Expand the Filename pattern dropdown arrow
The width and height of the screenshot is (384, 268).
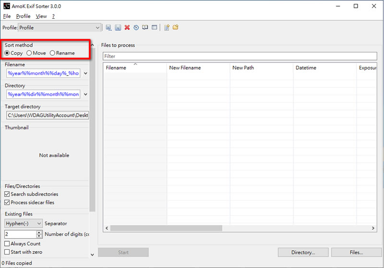[86, 73]
